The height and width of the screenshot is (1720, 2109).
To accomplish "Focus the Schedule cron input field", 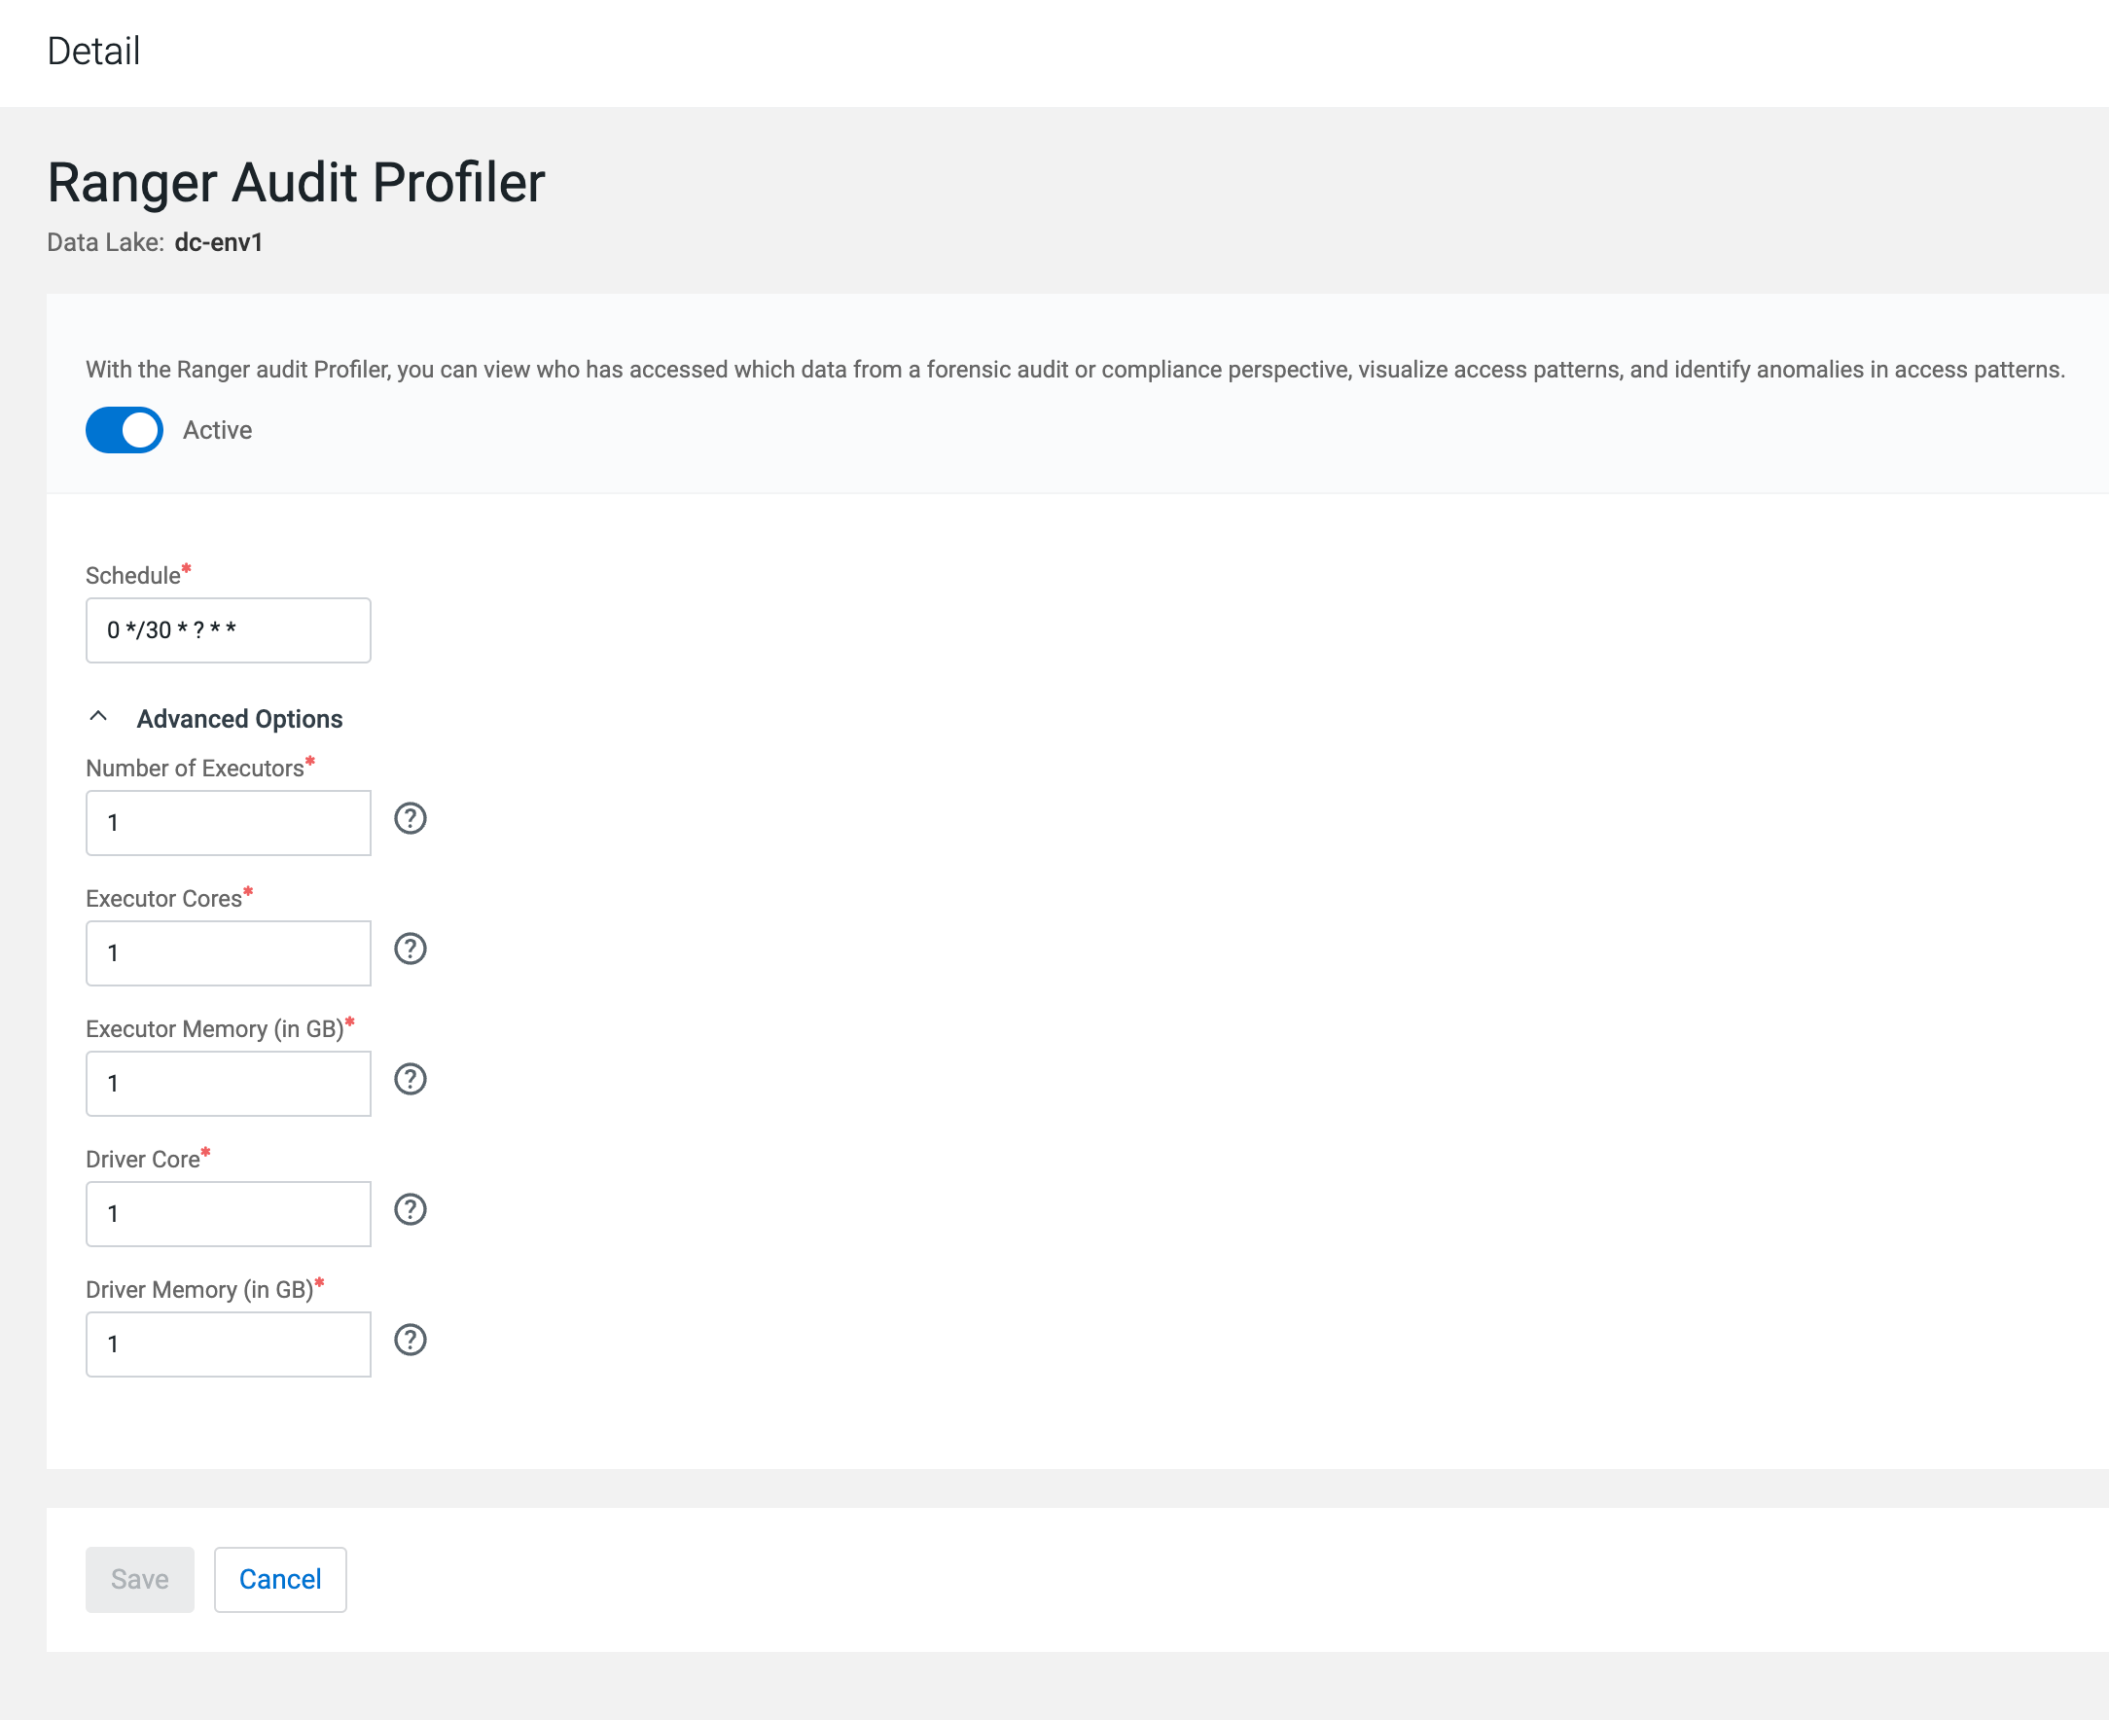I will (228, 630).
